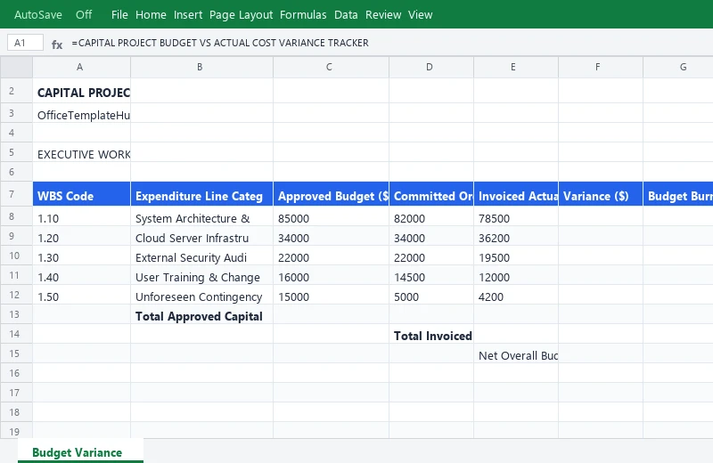713x463 pixels.
Task: Open the Review tab
Action: [383, 14]
